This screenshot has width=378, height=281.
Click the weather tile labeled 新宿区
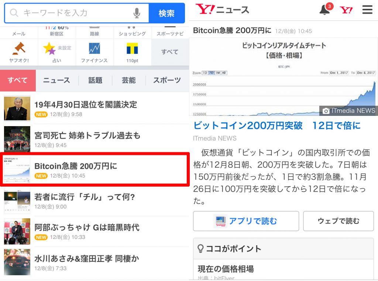click(x=57, y=32)
